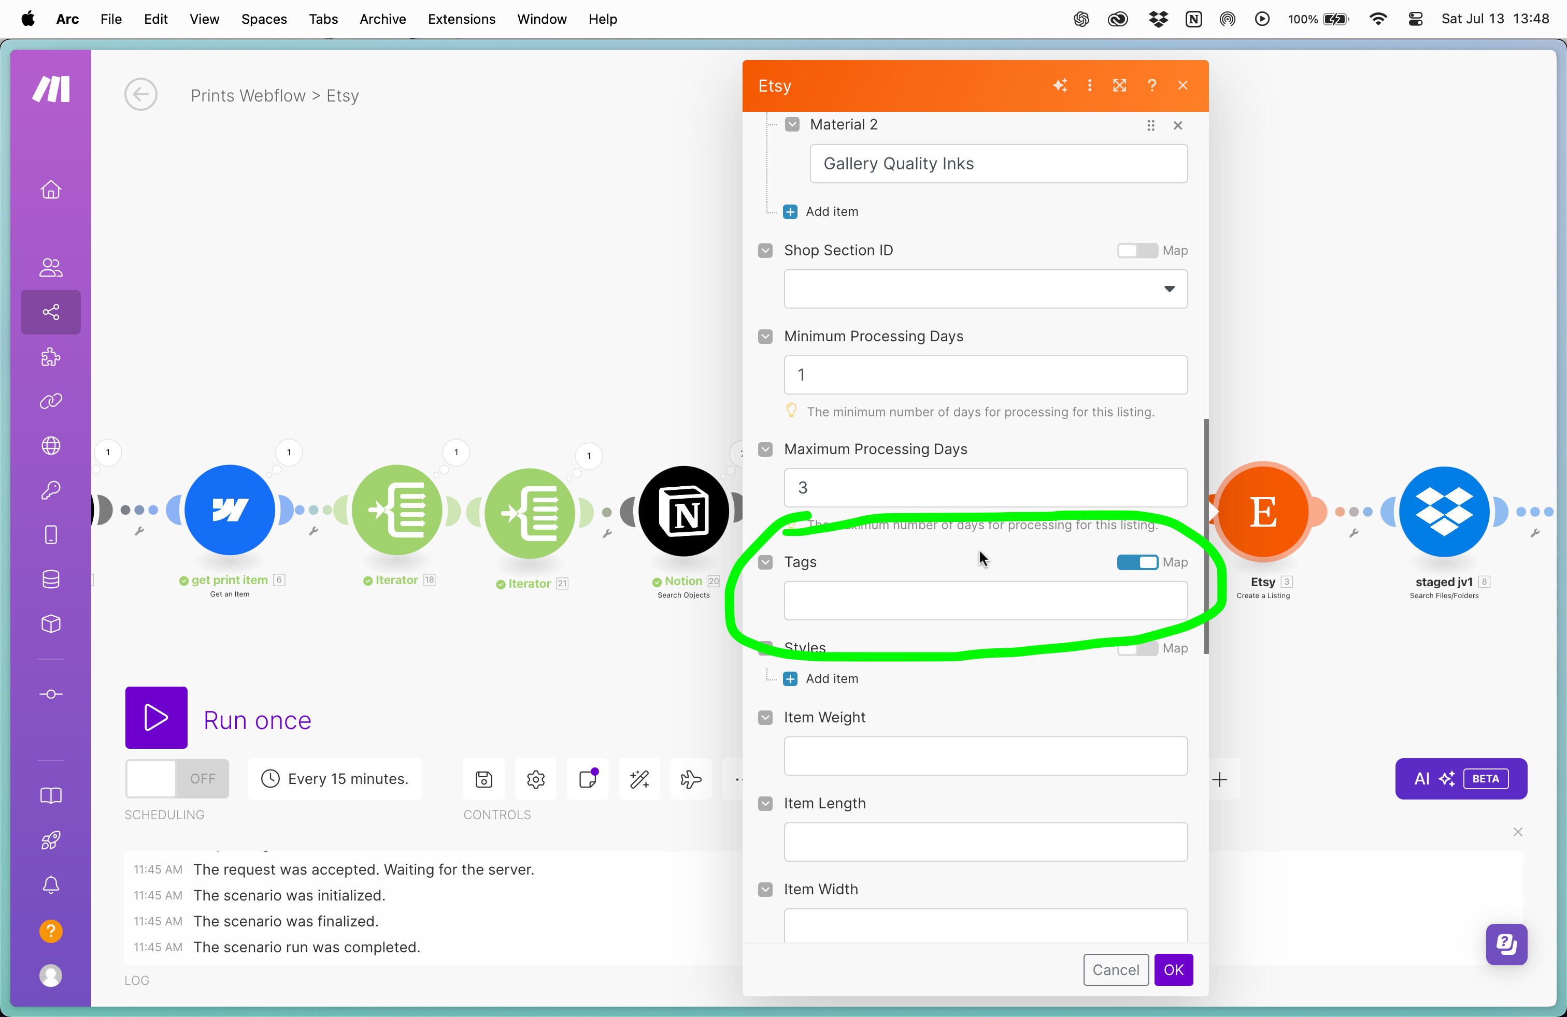The height and width of the screenshot is (1017, 1567).
Task: Open the Data stores sidebar icon
Action: pos(51,579)
